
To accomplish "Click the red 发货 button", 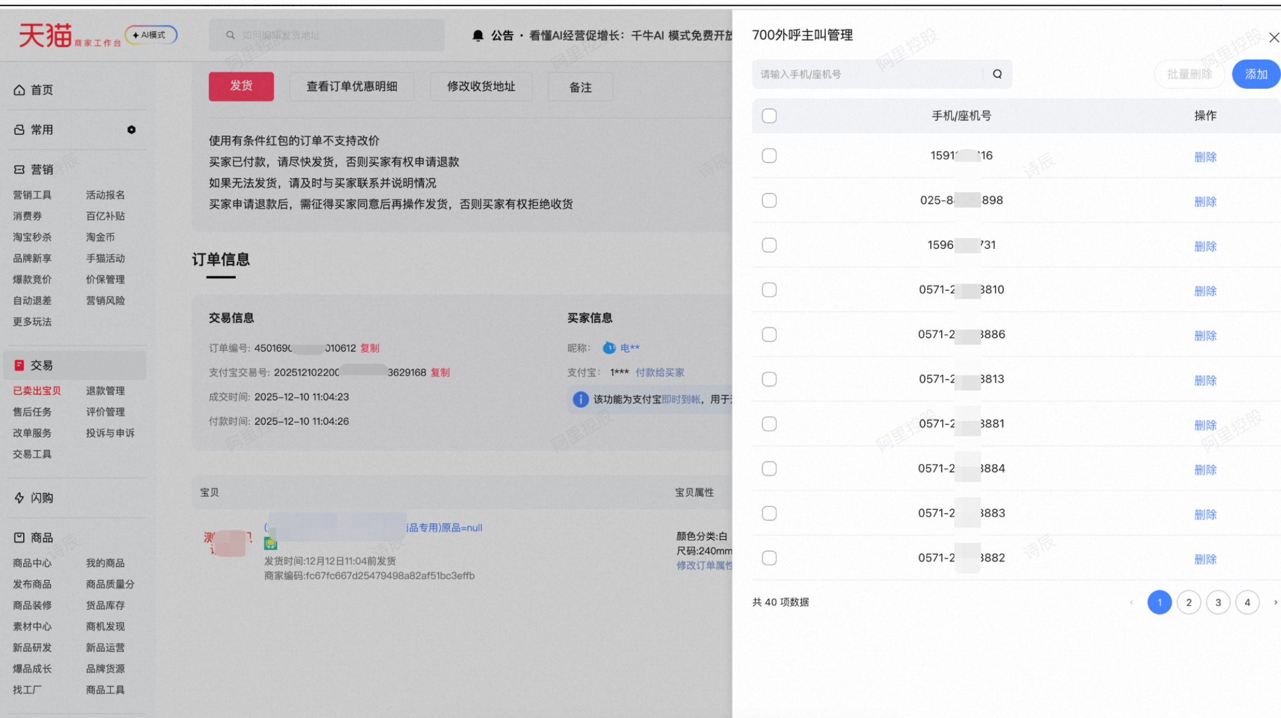I will pyautogui.click(x=241, y=86).
